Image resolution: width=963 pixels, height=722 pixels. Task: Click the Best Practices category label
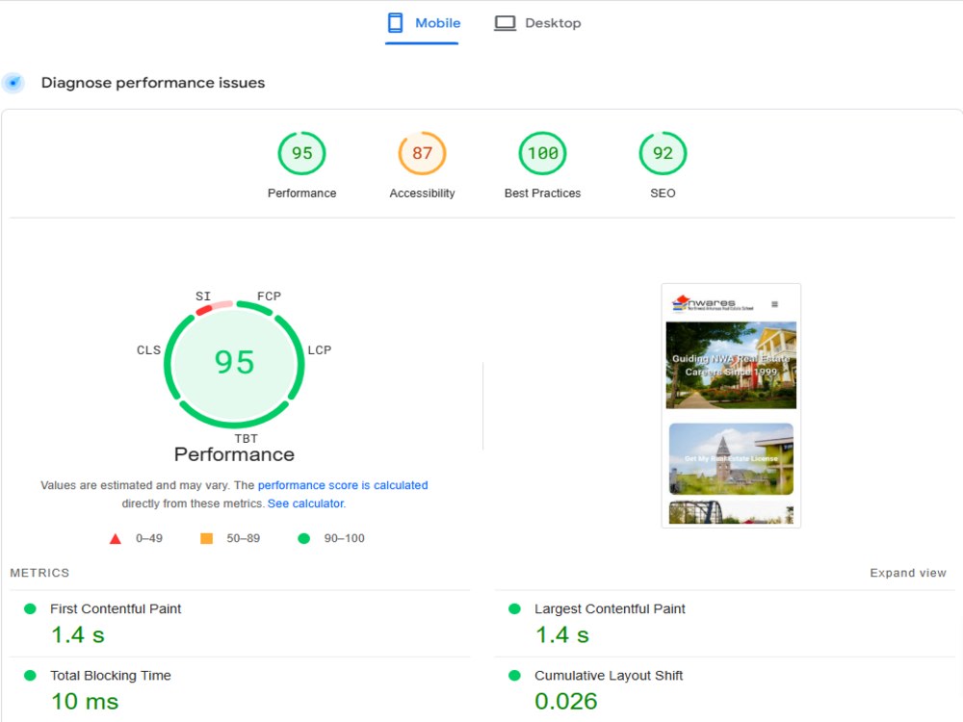(x=542, y=193)
